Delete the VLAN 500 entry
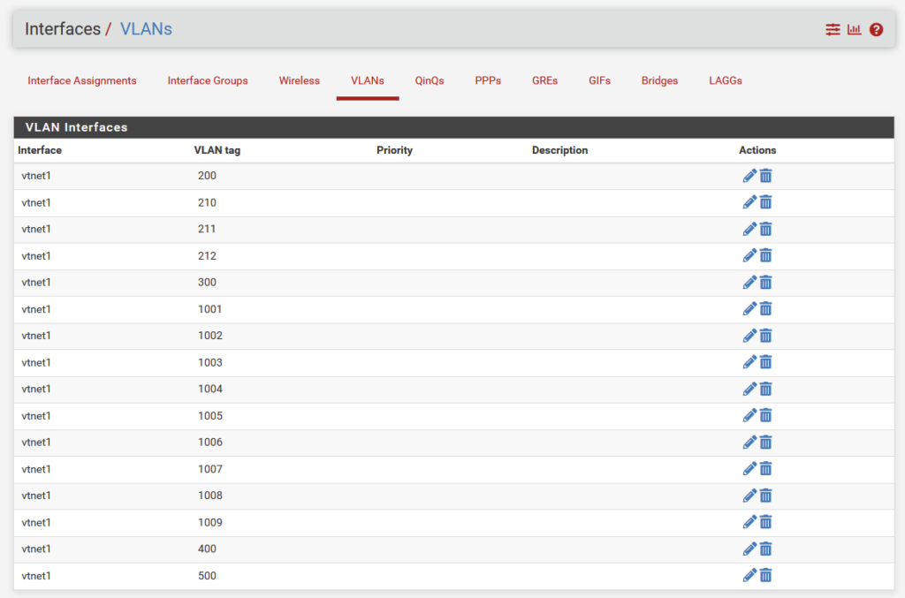This screenshot has height=598, width=905. 766,576
